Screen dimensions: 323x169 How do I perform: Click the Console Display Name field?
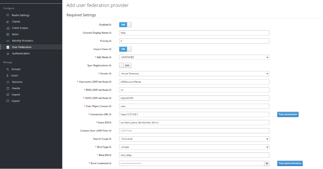click(194, 33)
